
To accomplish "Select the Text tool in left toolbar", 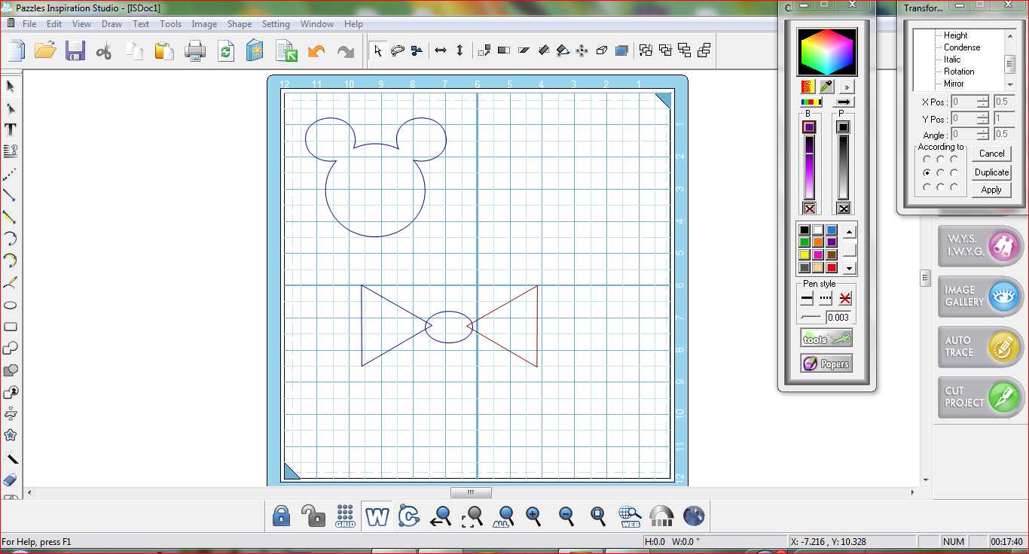I will 11,129.
